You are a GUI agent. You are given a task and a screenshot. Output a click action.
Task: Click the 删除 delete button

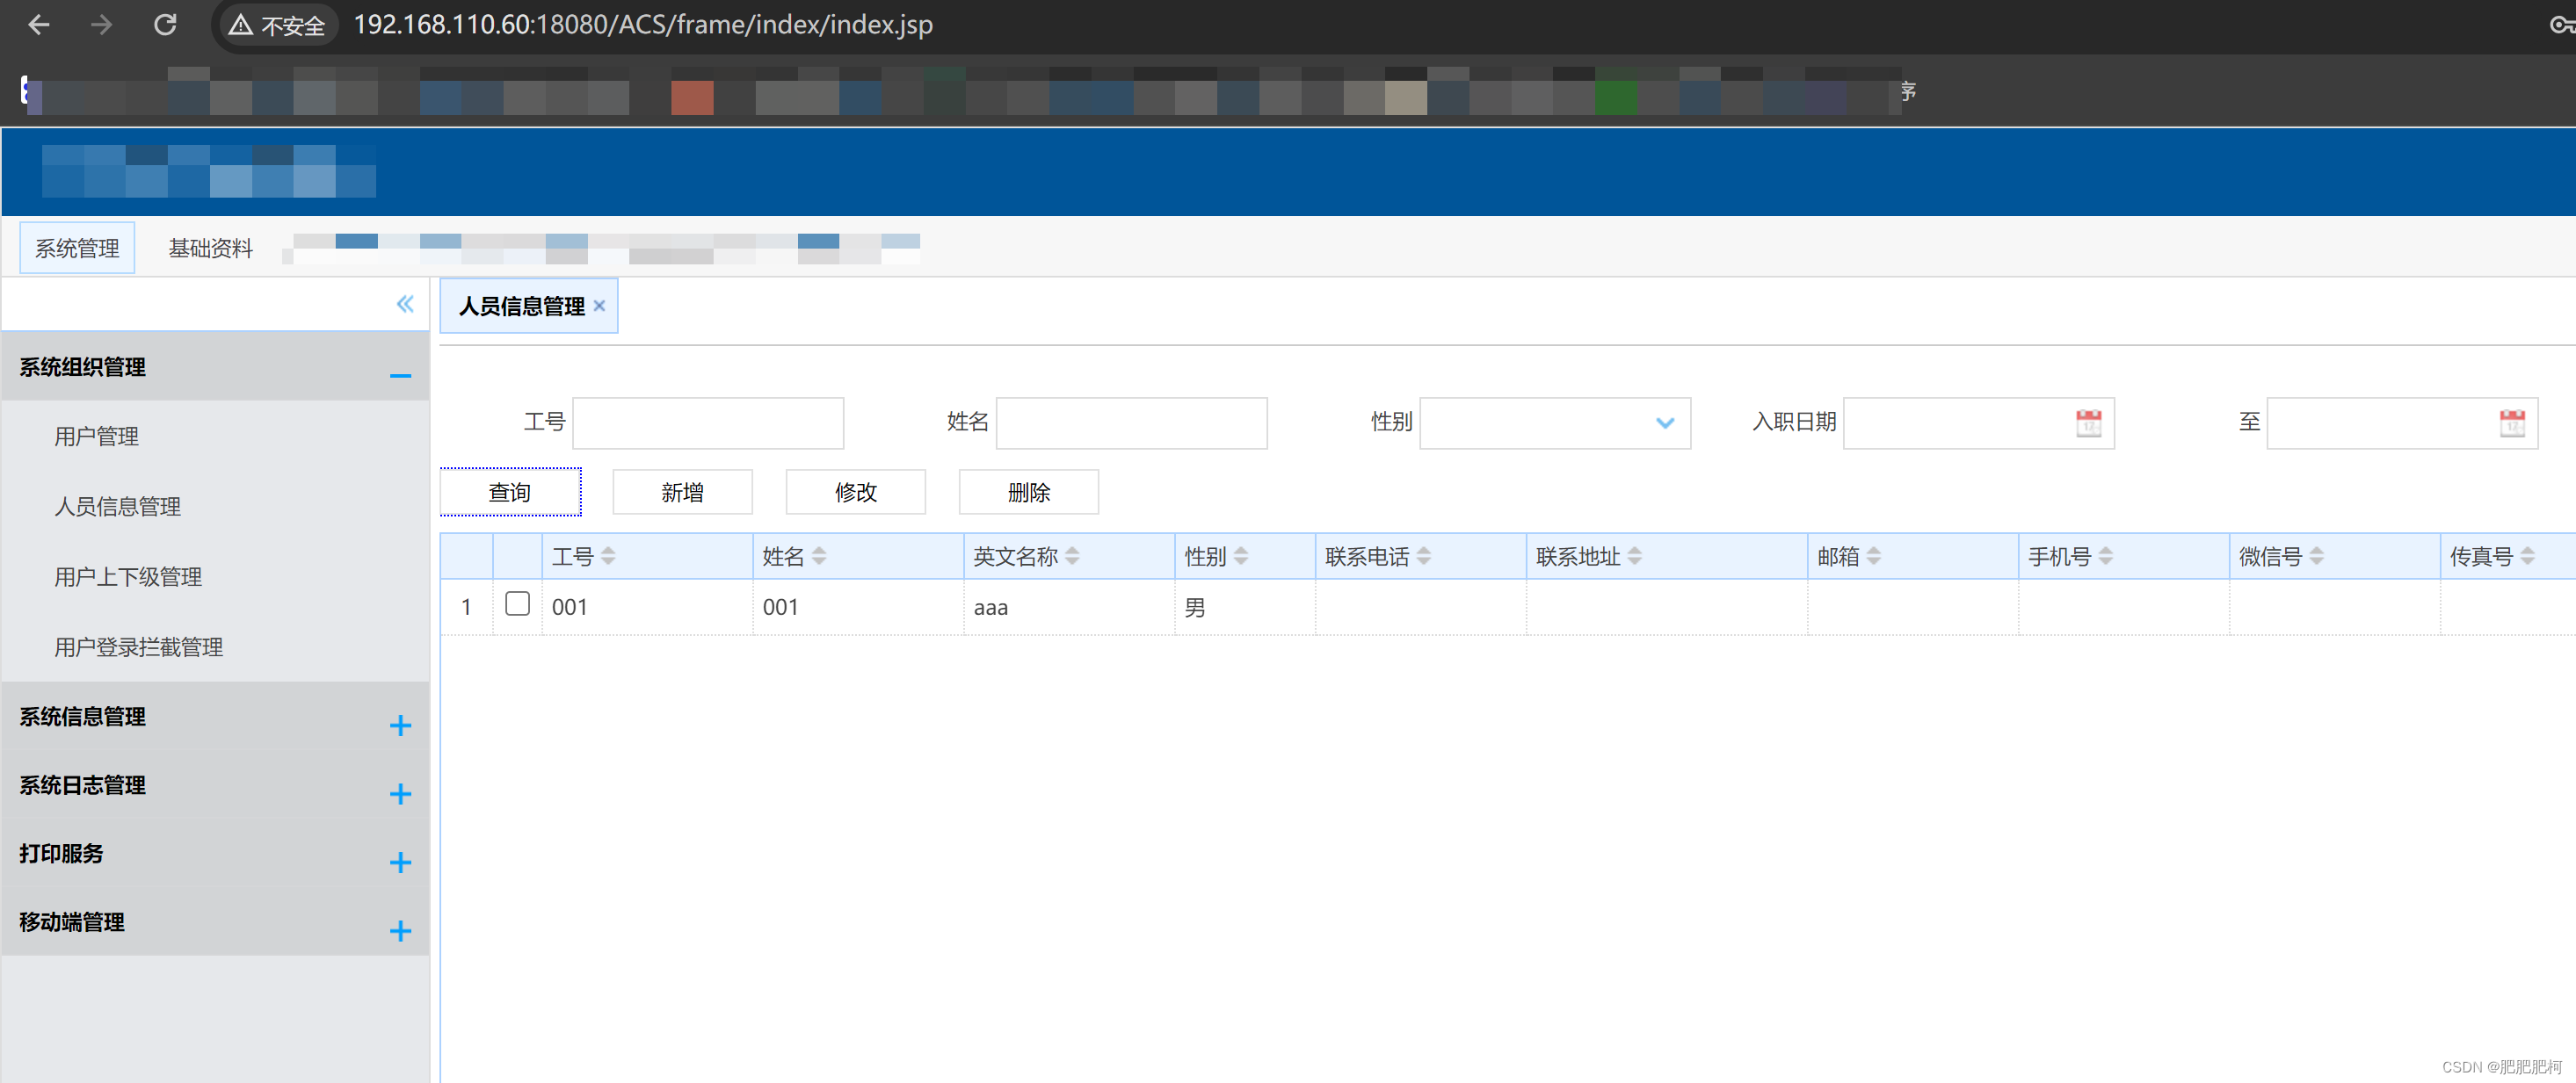pos(1029,492)
